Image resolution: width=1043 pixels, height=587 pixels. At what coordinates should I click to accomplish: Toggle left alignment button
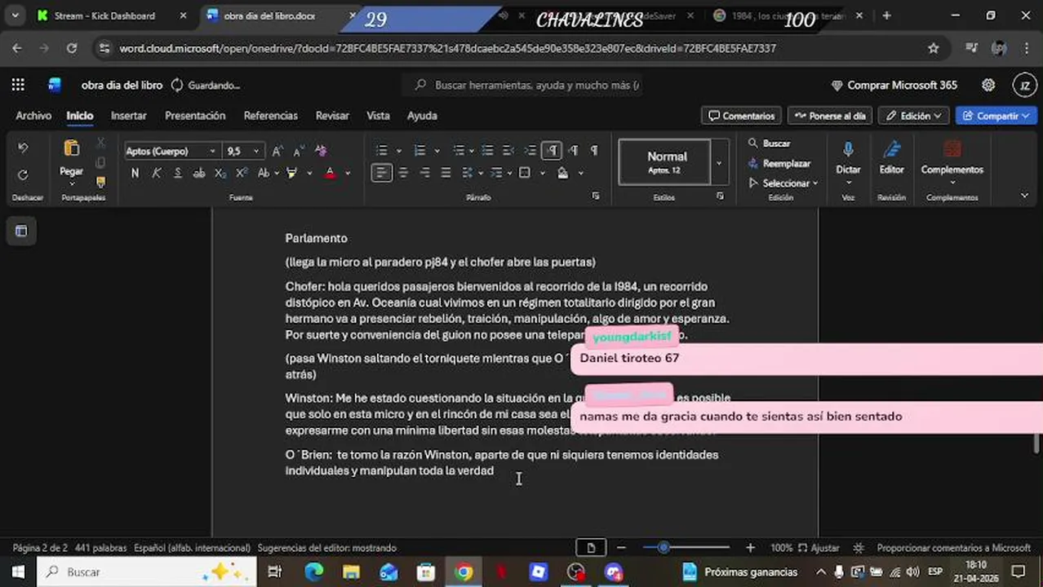pos(381,173)
